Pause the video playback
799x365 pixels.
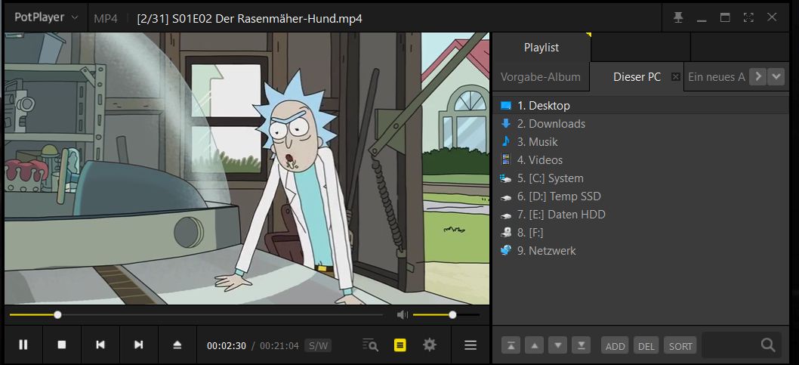point(23,345)
